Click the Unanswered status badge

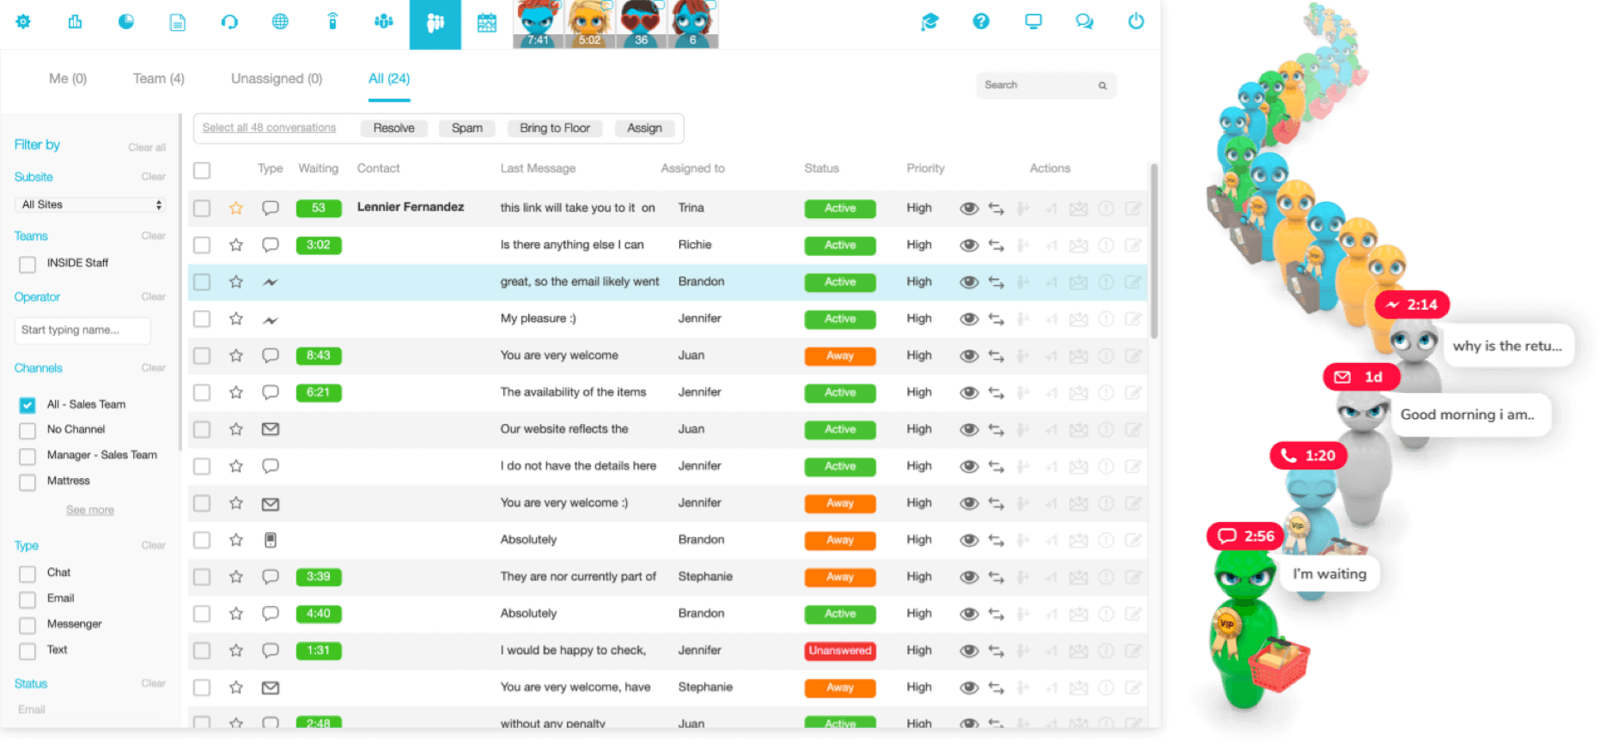click(840, 651)
